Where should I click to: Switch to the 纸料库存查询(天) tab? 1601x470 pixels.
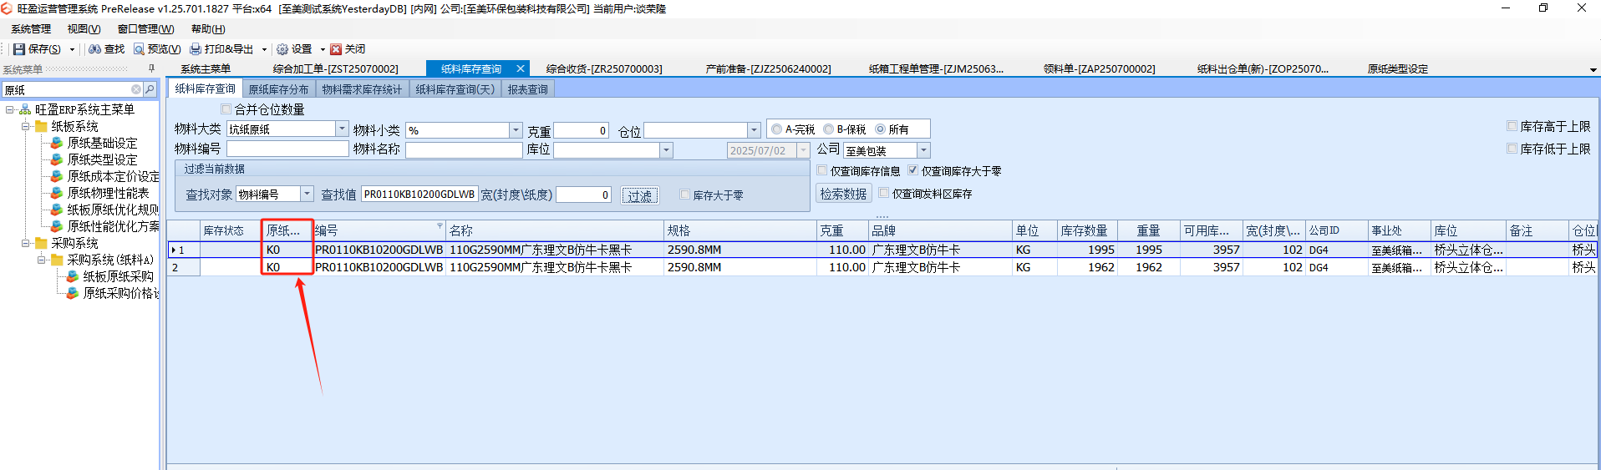tap(455, 89)
